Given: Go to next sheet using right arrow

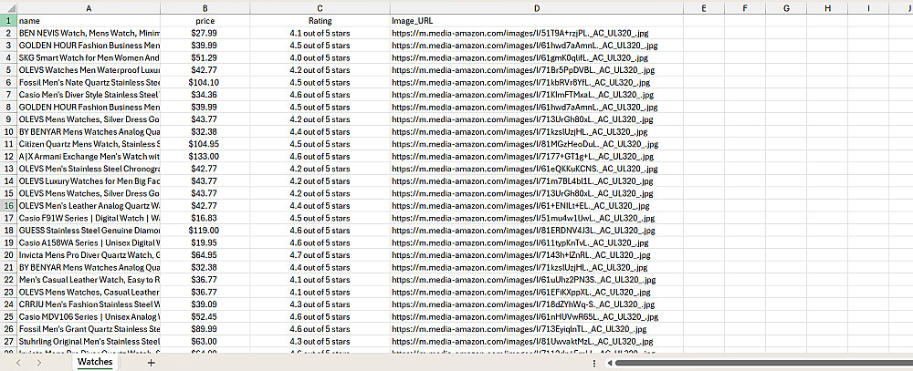Looking at the screenshot, I should [39, 363].
